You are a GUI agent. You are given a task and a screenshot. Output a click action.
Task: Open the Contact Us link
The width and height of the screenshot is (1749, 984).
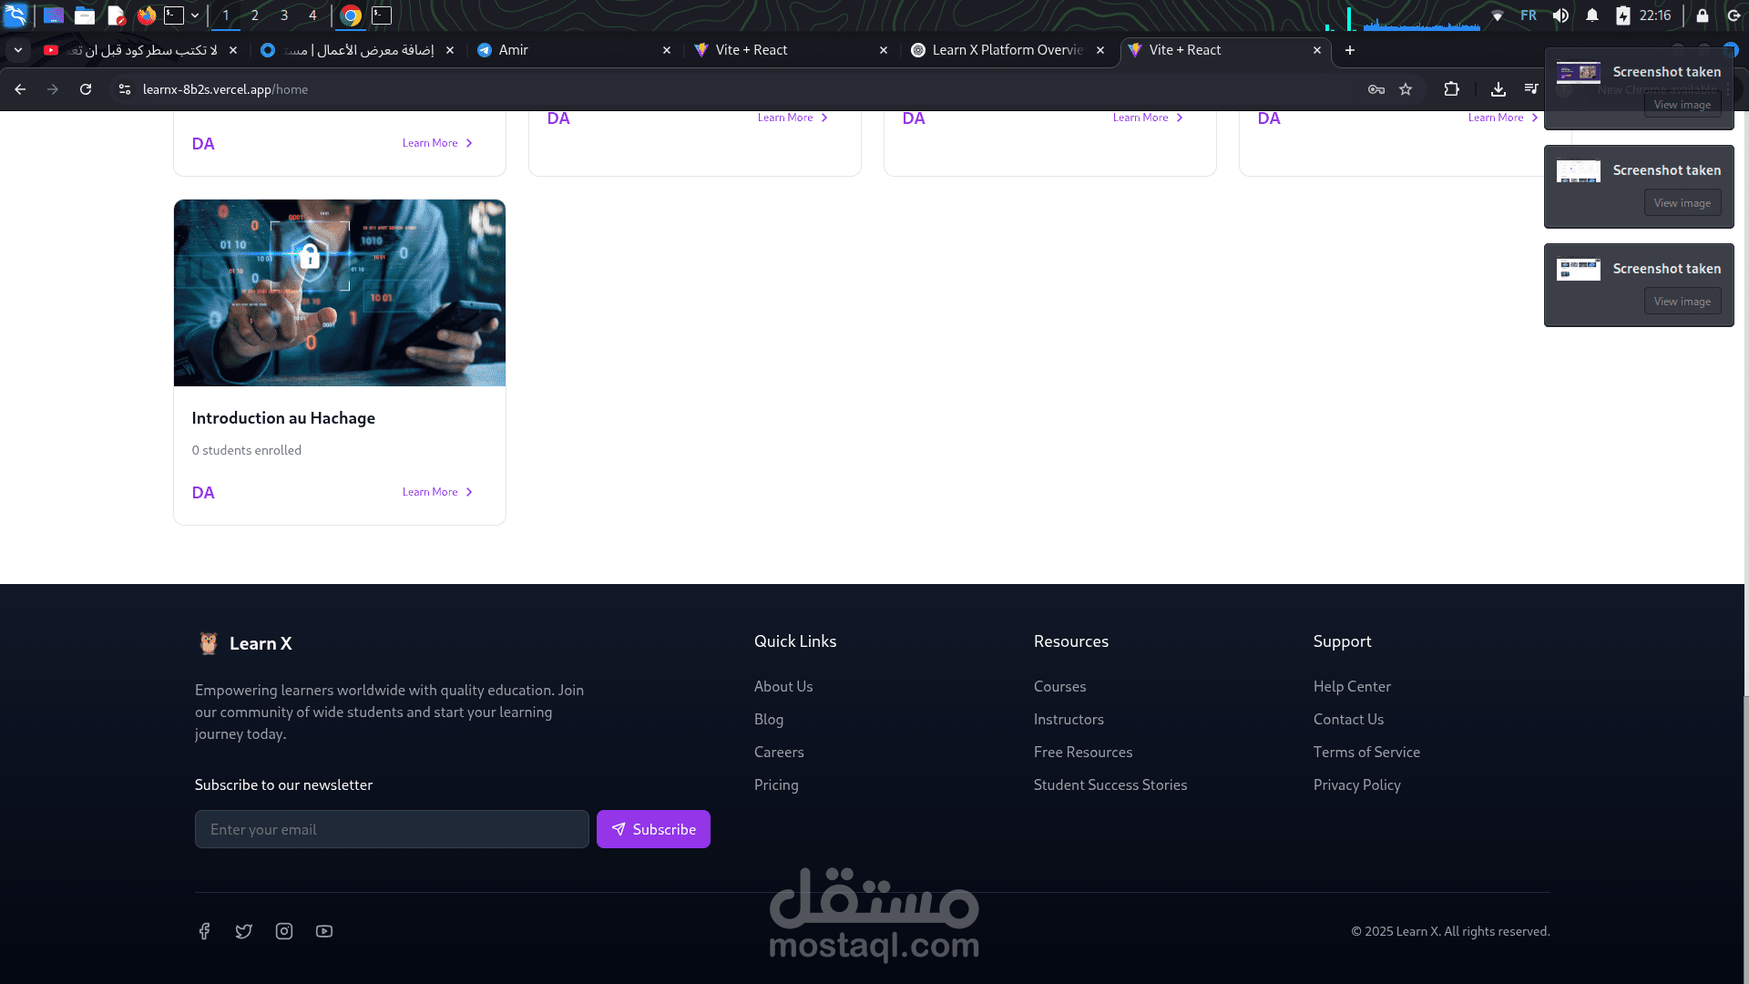click(x=1348, y=719)
